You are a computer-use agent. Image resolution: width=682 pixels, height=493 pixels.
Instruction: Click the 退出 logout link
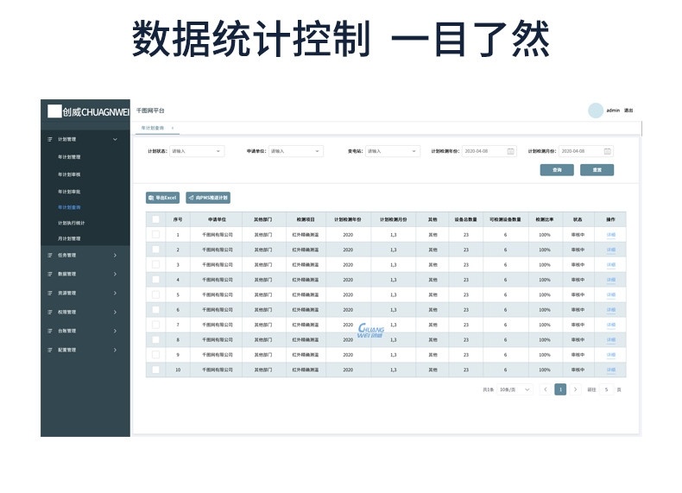[628, 111]
